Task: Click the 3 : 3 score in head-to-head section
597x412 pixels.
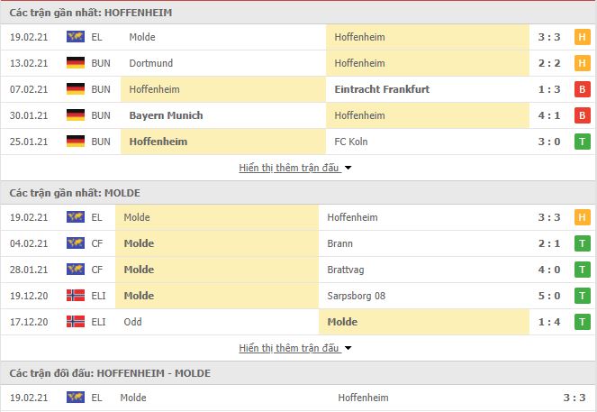Action: tap(574, 398)
